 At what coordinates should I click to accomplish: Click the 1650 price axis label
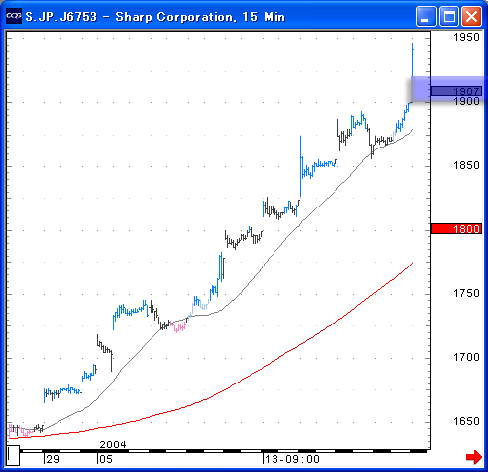[x=466, y=421]
